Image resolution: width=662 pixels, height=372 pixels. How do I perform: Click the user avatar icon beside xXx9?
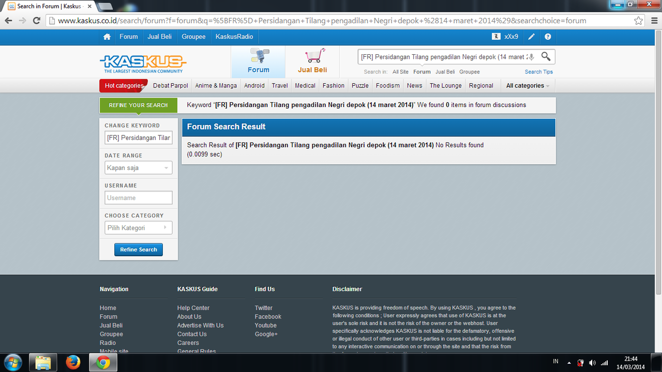click(496, 37)
